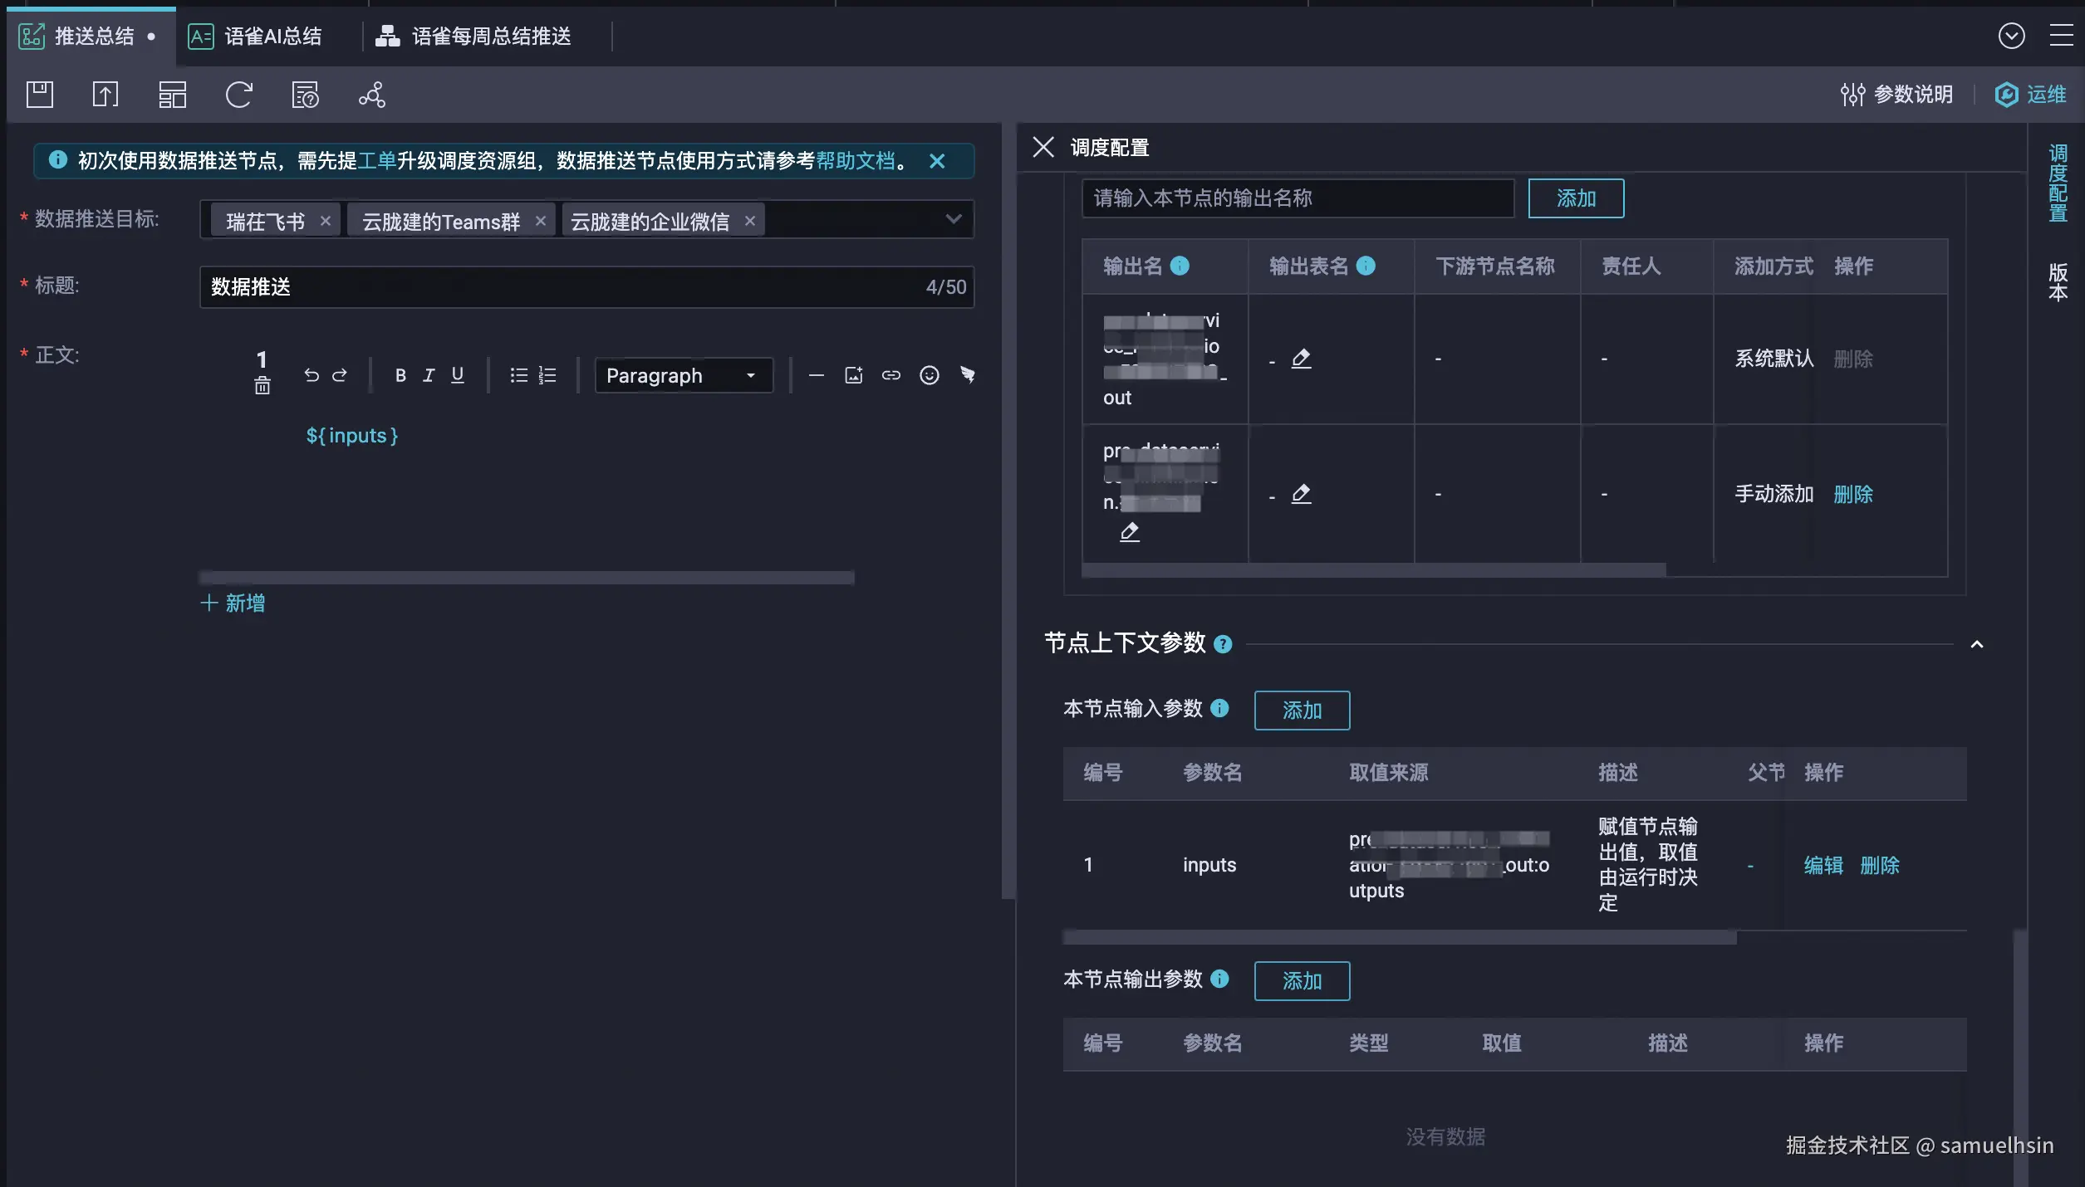Expand the 数据推送目标 dropdown arrow

tap(953, 219)
